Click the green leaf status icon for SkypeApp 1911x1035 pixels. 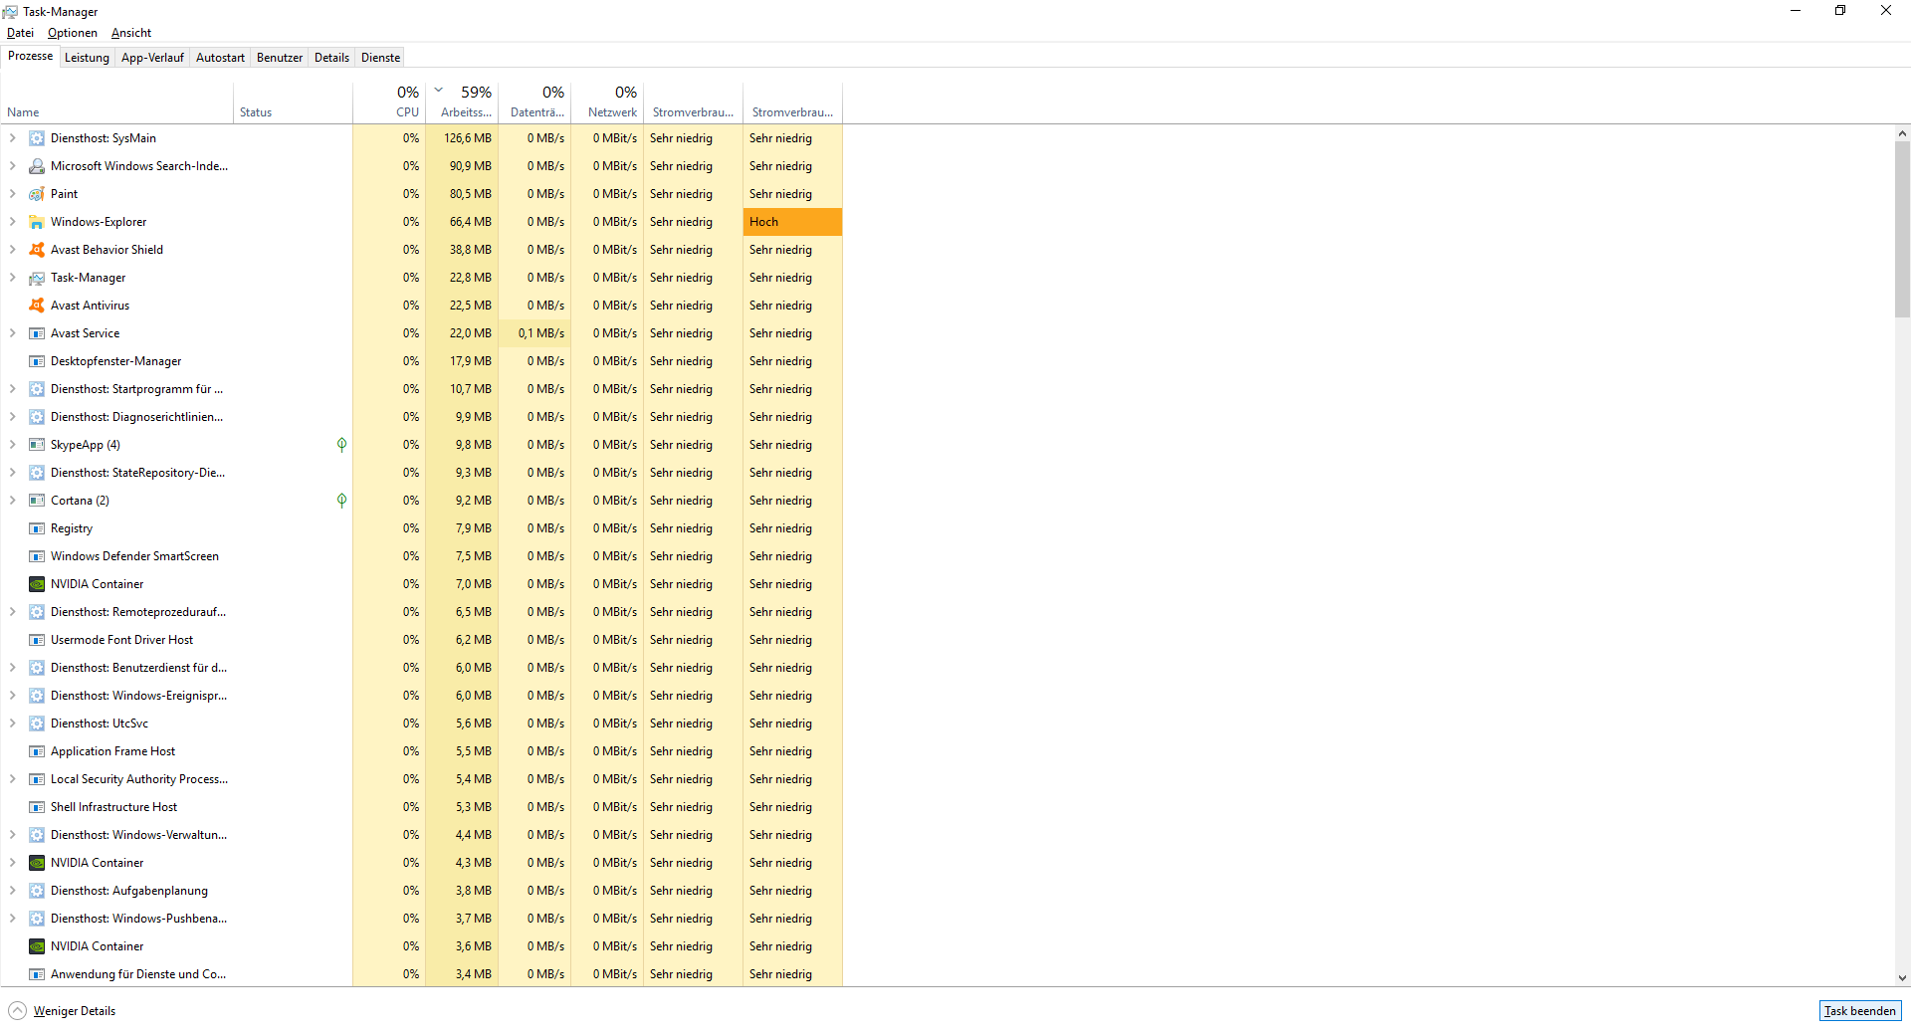341,445
